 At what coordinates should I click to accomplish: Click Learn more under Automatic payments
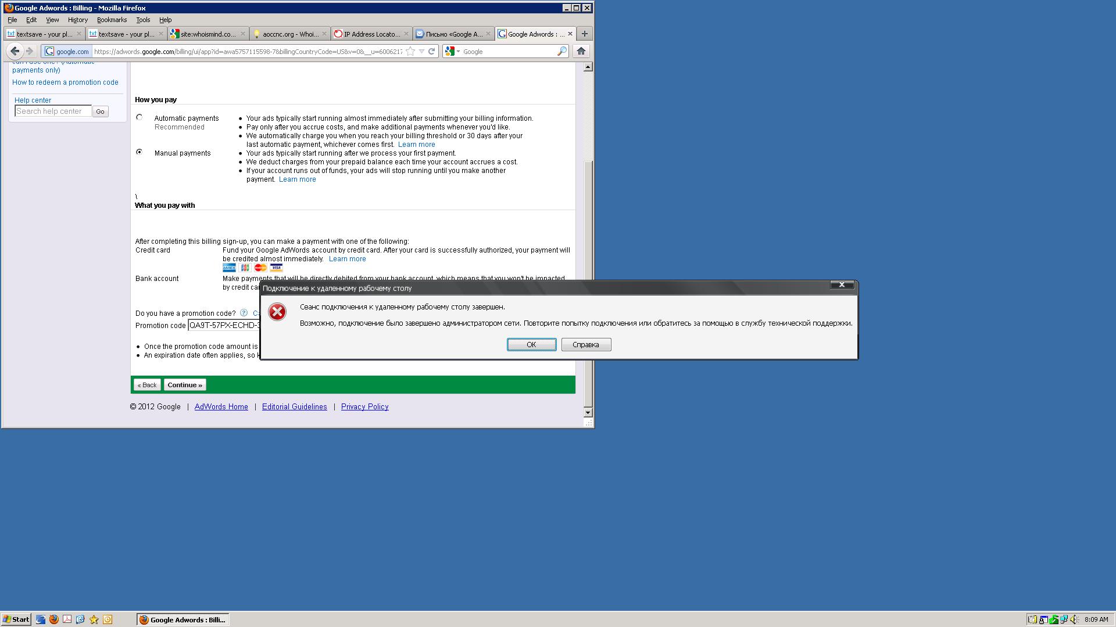416,145
